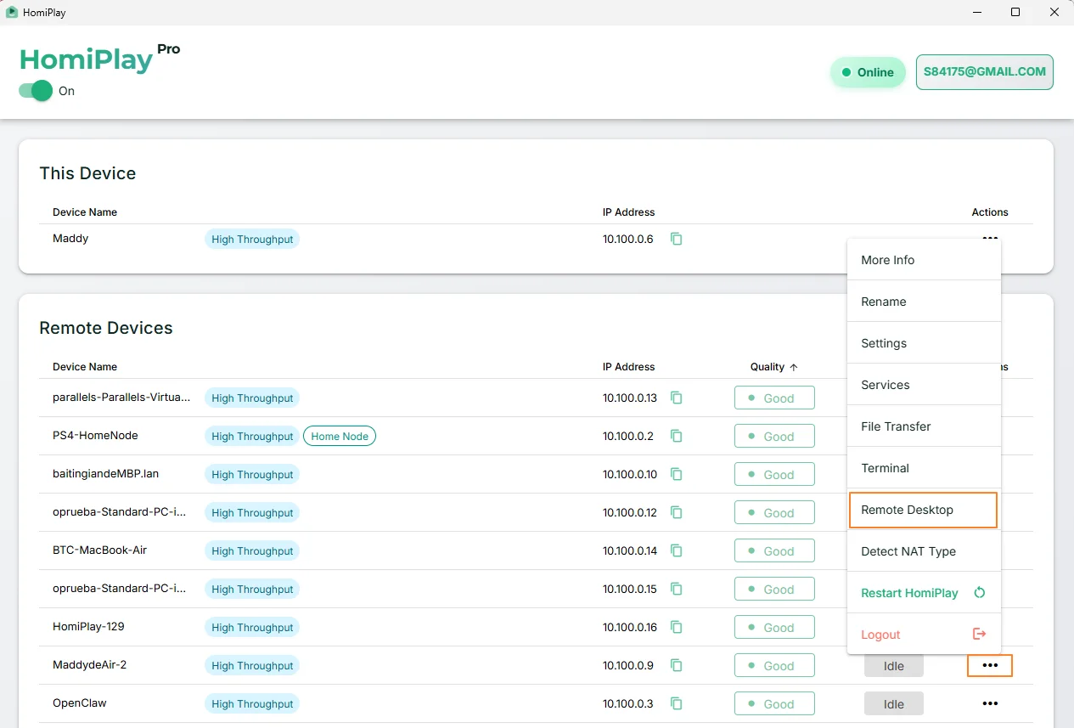Select baitingiandeMBP.lan device name
The width and height of the screenshot is (1074, 728).
point(105,473)
